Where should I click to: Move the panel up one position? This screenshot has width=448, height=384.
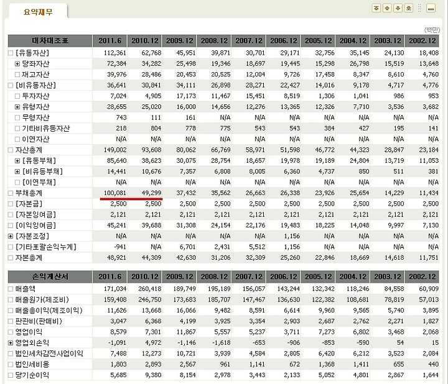[387, 8]
